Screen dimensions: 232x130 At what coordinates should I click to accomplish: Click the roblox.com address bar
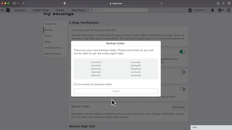[116, 3]
